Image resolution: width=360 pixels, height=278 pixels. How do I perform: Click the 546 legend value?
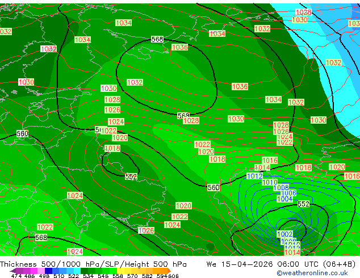[103, 276]
